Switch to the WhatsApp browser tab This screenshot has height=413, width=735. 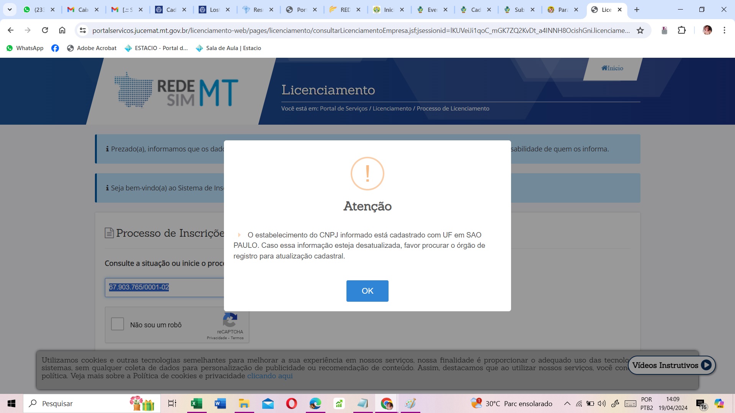(x=38, y=10)
